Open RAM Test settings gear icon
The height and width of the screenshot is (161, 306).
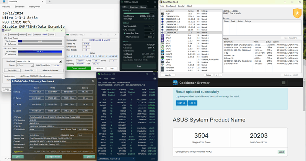coord(155,7)
